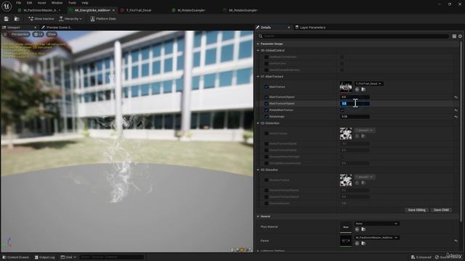465x261 pixels.
Task: Browse to asset in Content Browser toolbar icon
Action: [17, 19]
